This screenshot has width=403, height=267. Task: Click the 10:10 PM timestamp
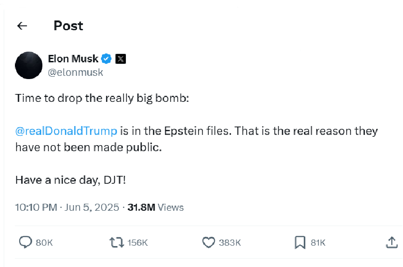36,207
